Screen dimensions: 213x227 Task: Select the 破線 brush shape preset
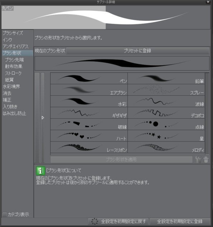click(89, 124)
